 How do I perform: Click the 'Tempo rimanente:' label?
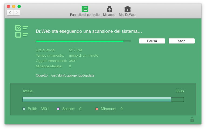click(x=50, y=56)
